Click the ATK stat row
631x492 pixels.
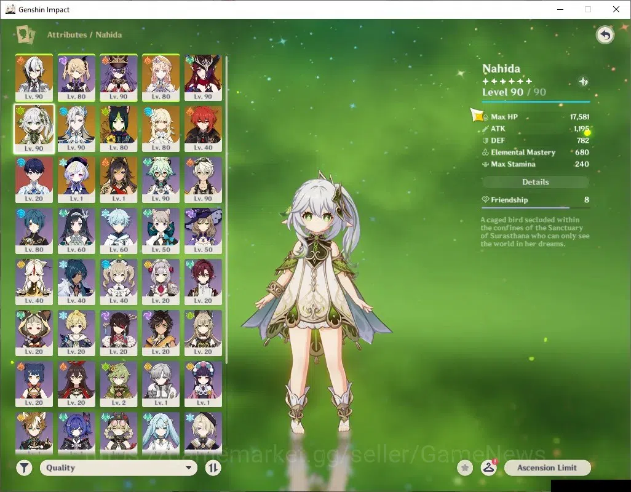click(535, 129)
